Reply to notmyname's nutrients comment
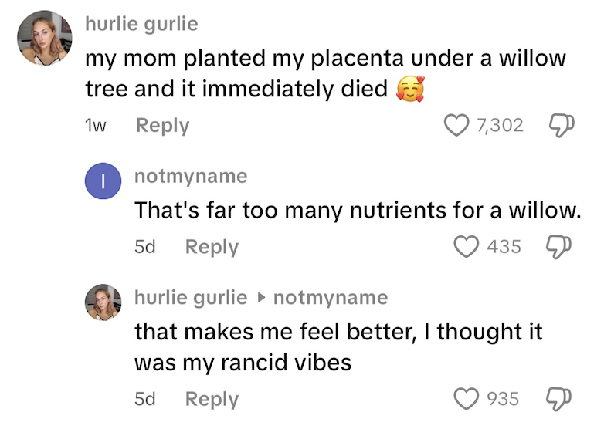The image size is (604, 429). [212, 247]
